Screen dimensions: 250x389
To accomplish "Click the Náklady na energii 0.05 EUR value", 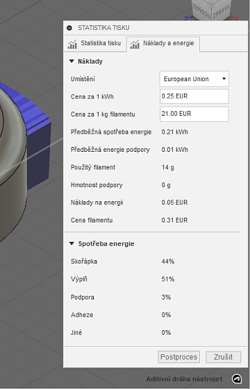I will [174, 202].
